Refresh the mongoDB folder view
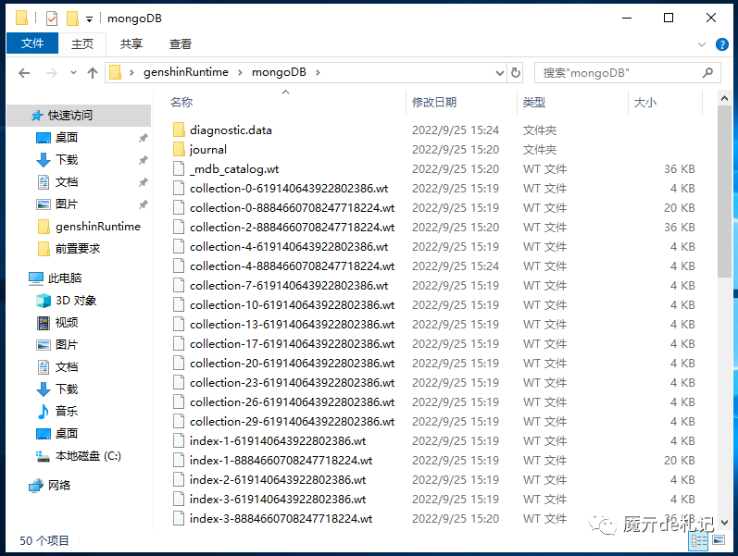 [x=516, y=72]
